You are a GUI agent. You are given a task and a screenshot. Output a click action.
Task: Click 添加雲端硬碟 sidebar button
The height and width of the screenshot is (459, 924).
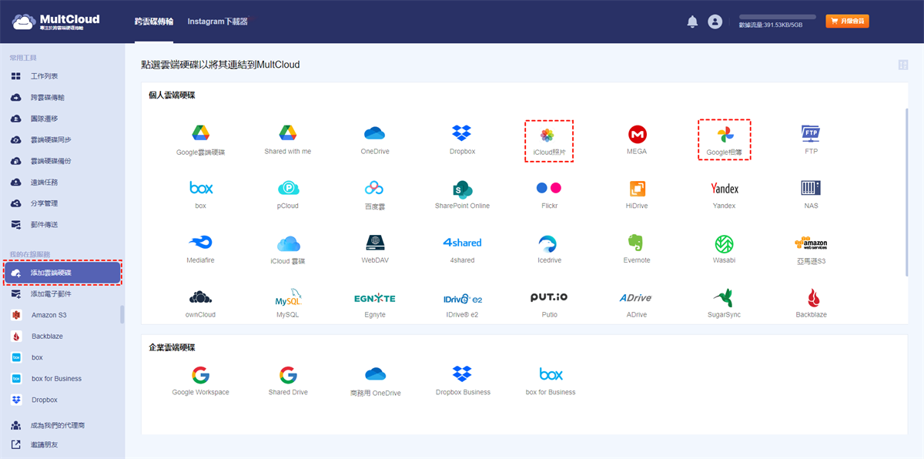[x=62, y=273]
